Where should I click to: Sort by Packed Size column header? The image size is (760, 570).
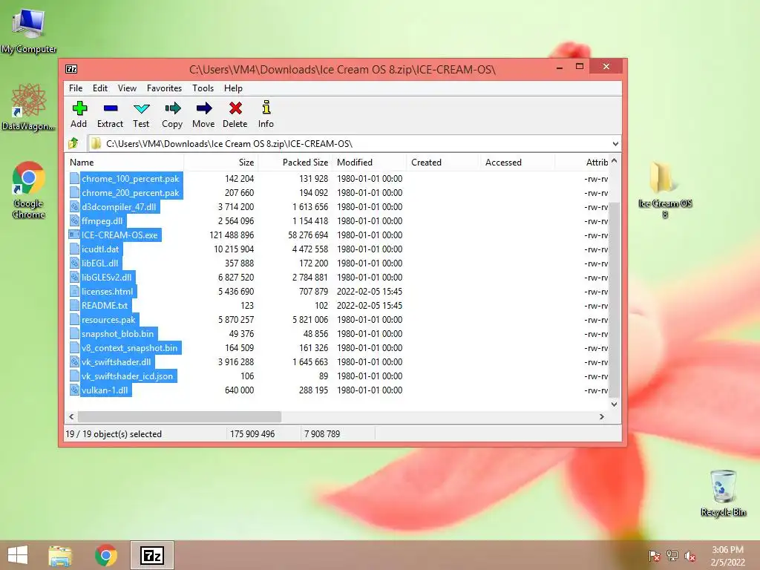295,163
